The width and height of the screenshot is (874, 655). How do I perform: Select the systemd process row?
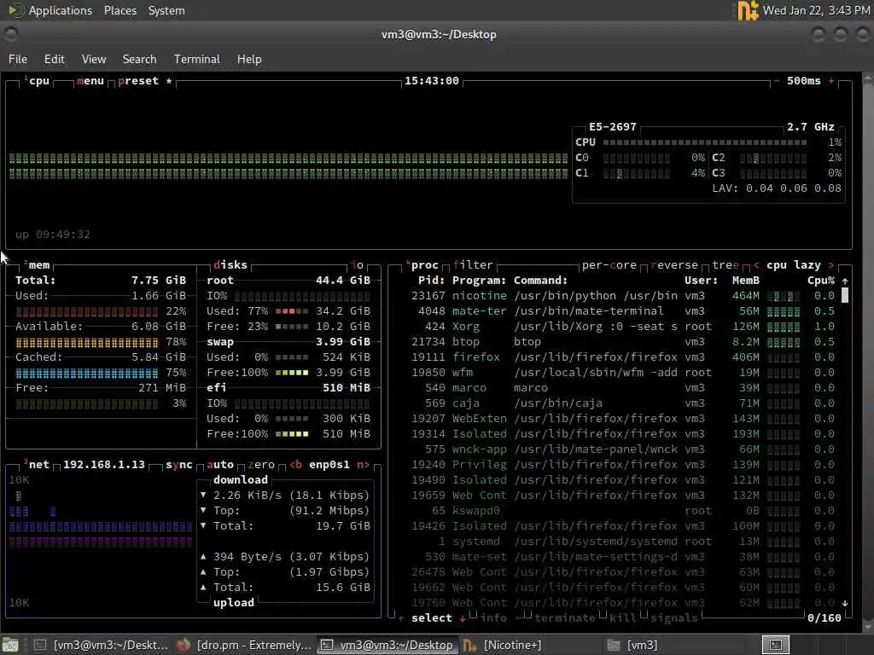tap(622, 542)
